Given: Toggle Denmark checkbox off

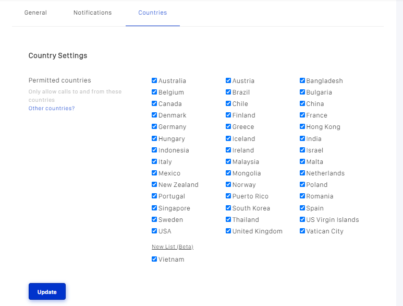Looking at the screenshot, I should tap(154, 115).
